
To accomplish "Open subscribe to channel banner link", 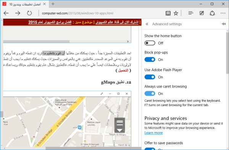I will [x=117, y=22].
